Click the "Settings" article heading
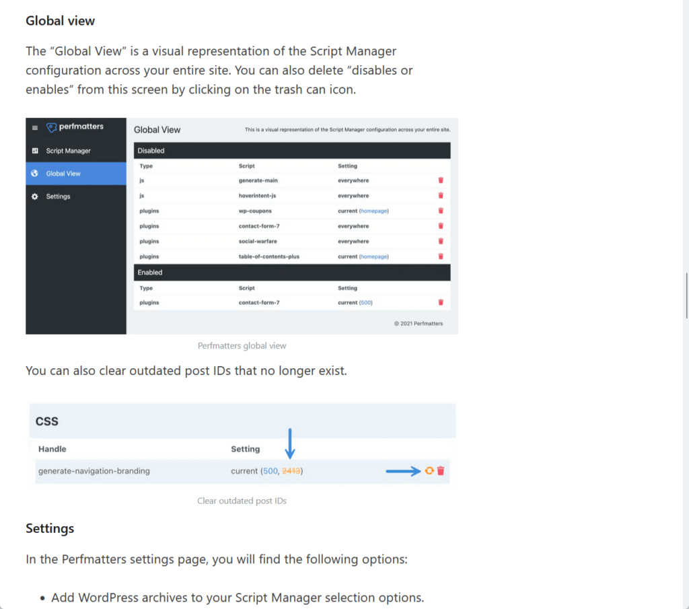The width and height of the screenshot is (689, 609). point(50,528)
